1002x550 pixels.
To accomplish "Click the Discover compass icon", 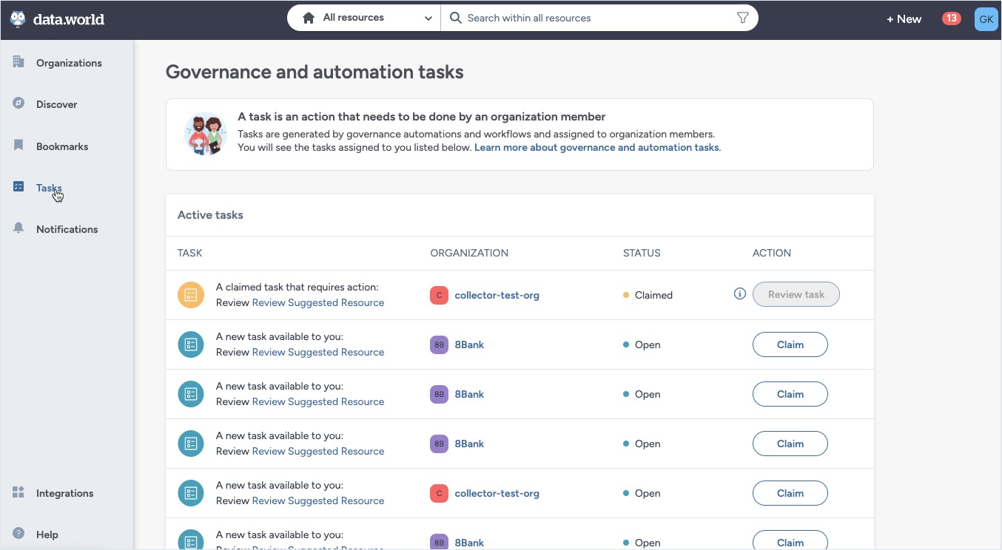I will pyautogui.click(x=19, y=103).
